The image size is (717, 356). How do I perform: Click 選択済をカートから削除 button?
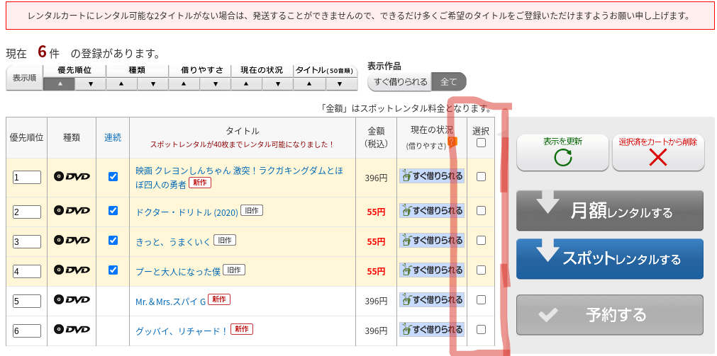658,152
